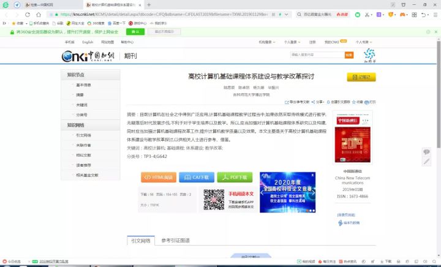Jump to 摘要 section in sidebar
This screenshot has width=441, height=267.
pyautogui.click(x=80, y=95)
